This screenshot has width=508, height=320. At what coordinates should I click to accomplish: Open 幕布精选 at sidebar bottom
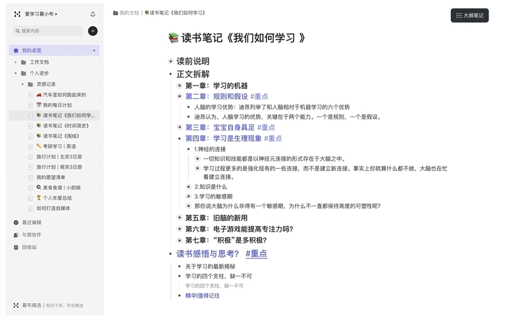tap(31, 305)
